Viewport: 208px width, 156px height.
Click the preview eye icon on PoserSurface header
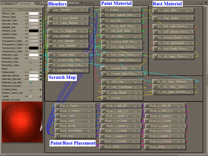pyautogui.click(x=40, y=9)
